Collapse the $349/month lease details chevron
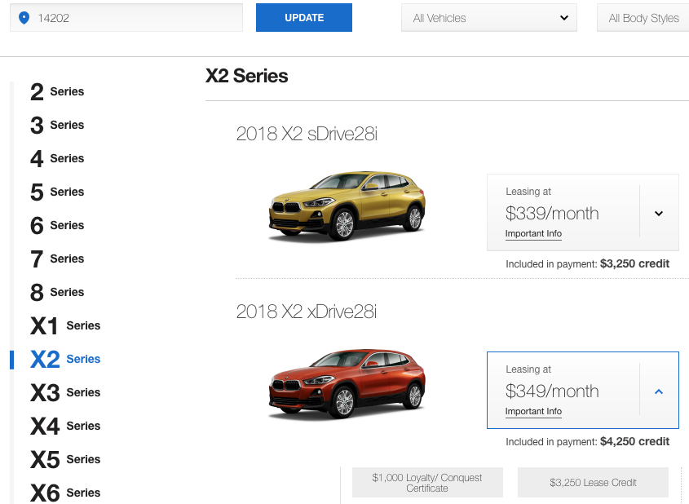 click(659, 391)
